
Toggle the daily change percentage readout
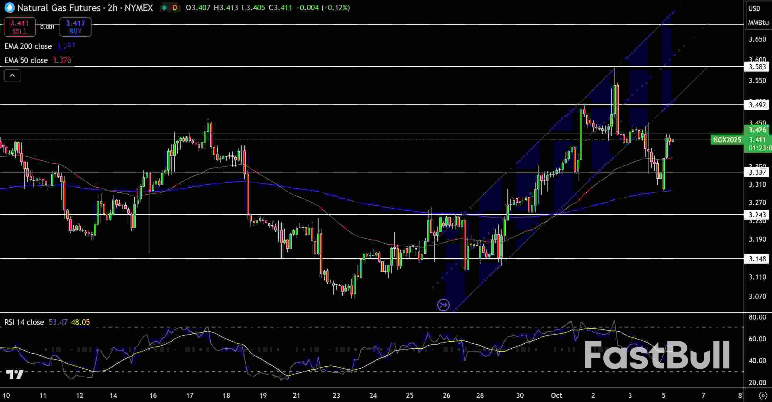pyautogui.click(x=336, y=8)
